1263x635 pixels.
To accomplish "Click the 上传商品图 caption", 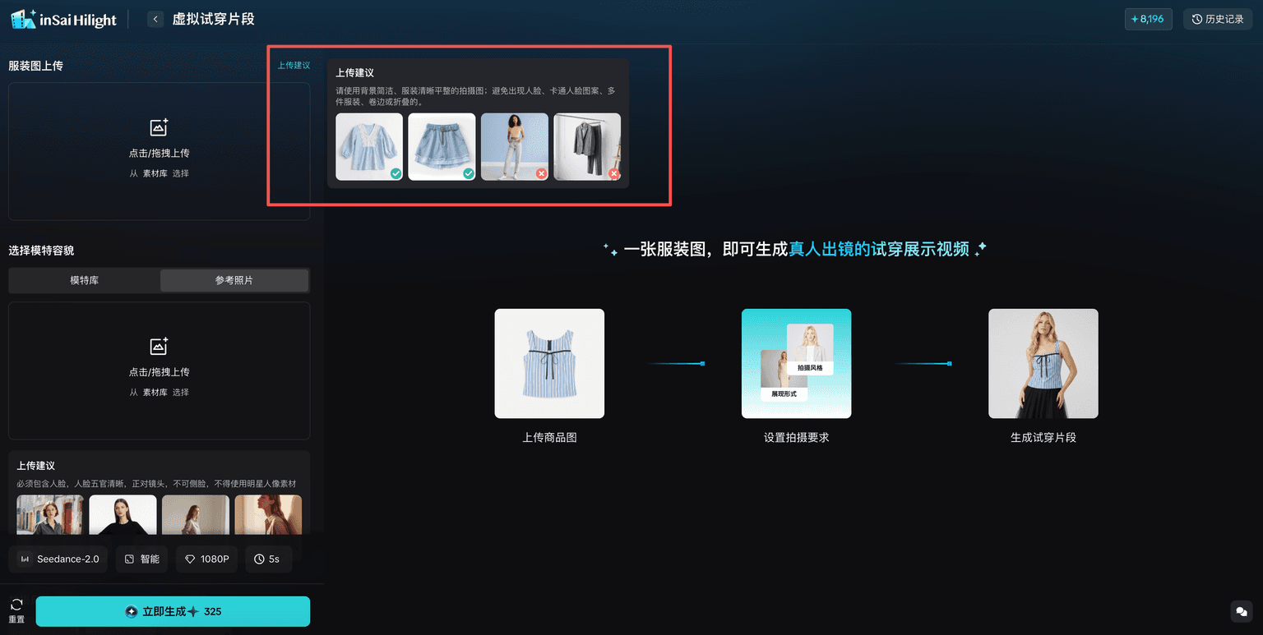I will point(549,438).
